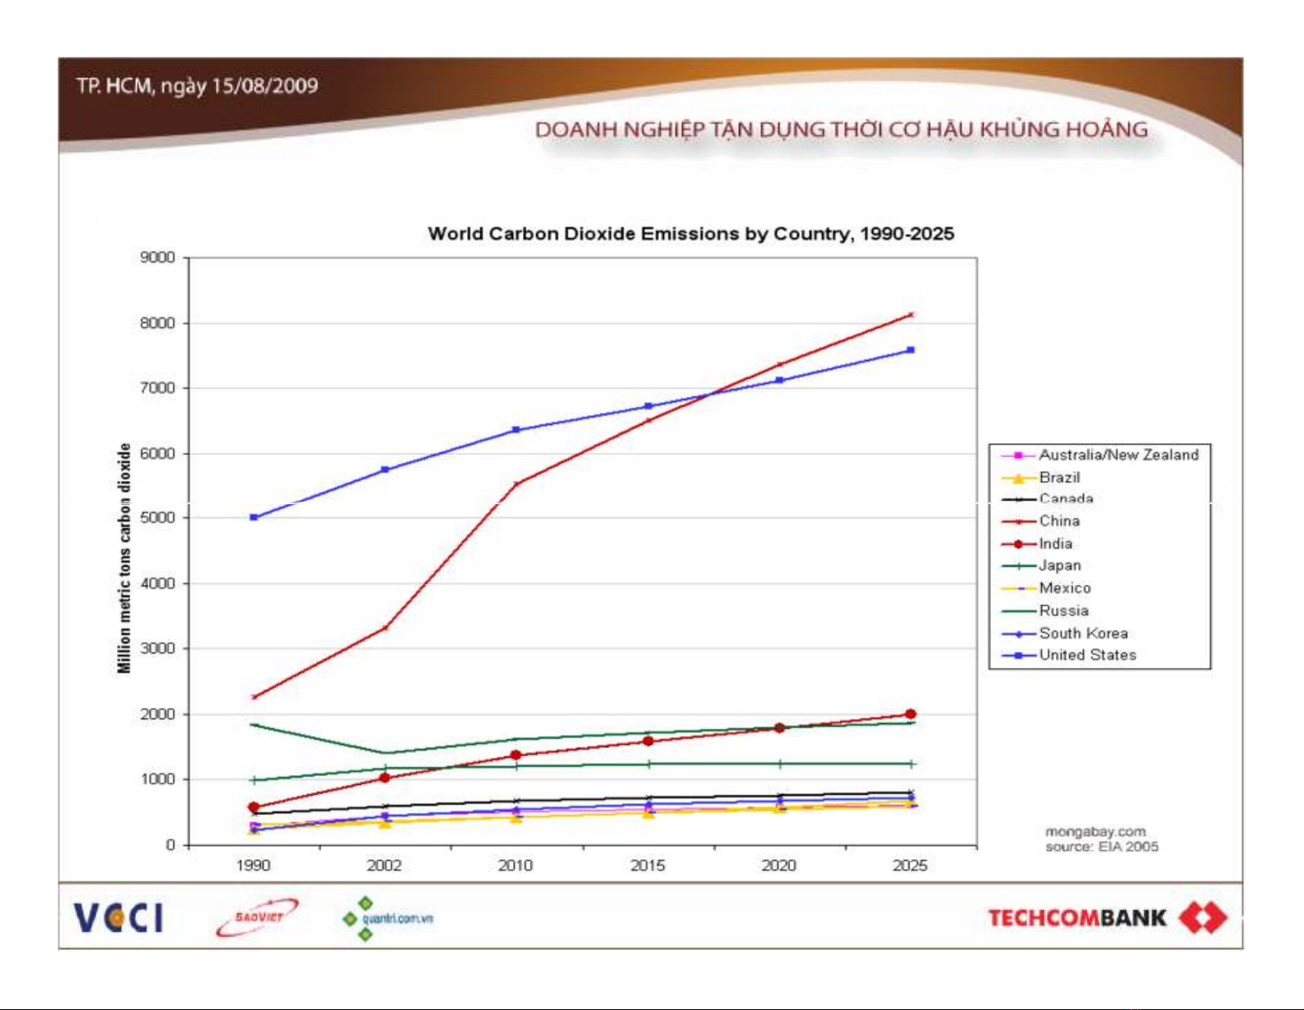Click the quantri.com.vn diamond logo
This screenshot has height=1010, width=1304.
(365, 919)
